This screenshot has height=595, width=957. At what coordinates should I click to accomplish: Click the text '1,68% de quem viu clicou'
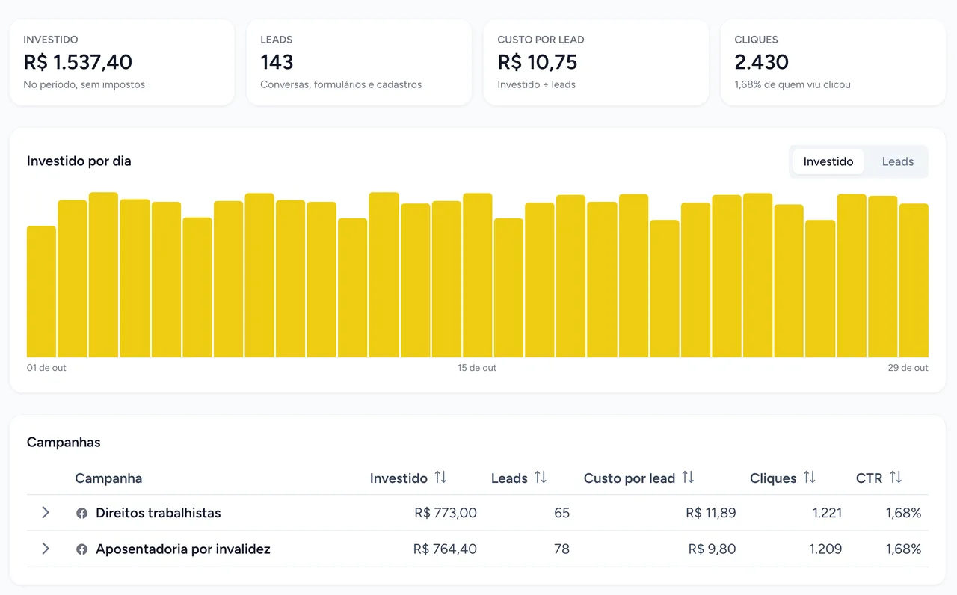[x=793, y=84]
